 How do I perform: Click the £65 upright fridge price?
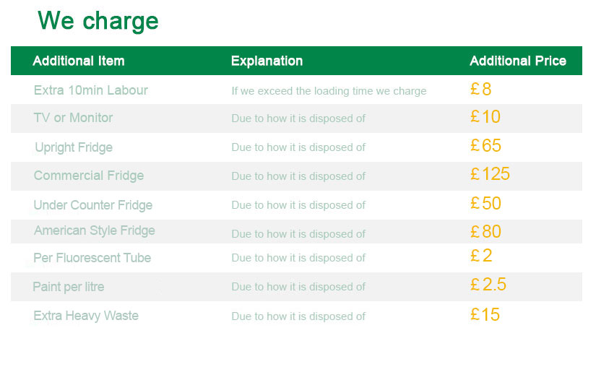[x=485, y=145]
